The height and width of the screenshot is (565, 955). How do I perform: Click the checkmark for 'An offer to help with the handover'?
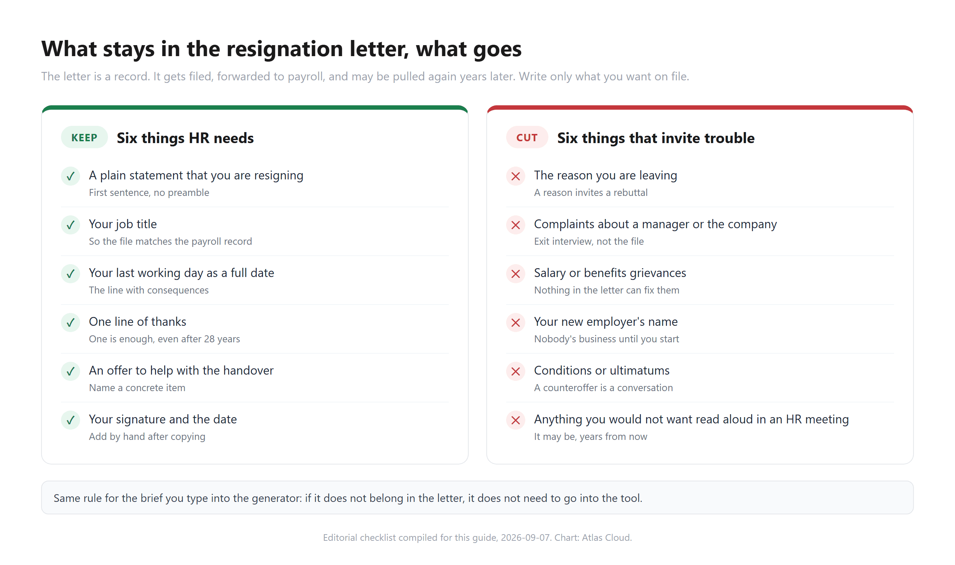point(71,371)
